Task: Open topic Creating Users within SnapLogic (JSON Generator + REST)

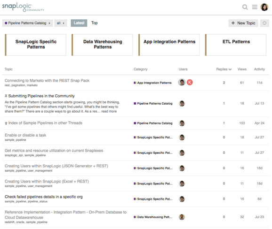Action: (56, 166)
